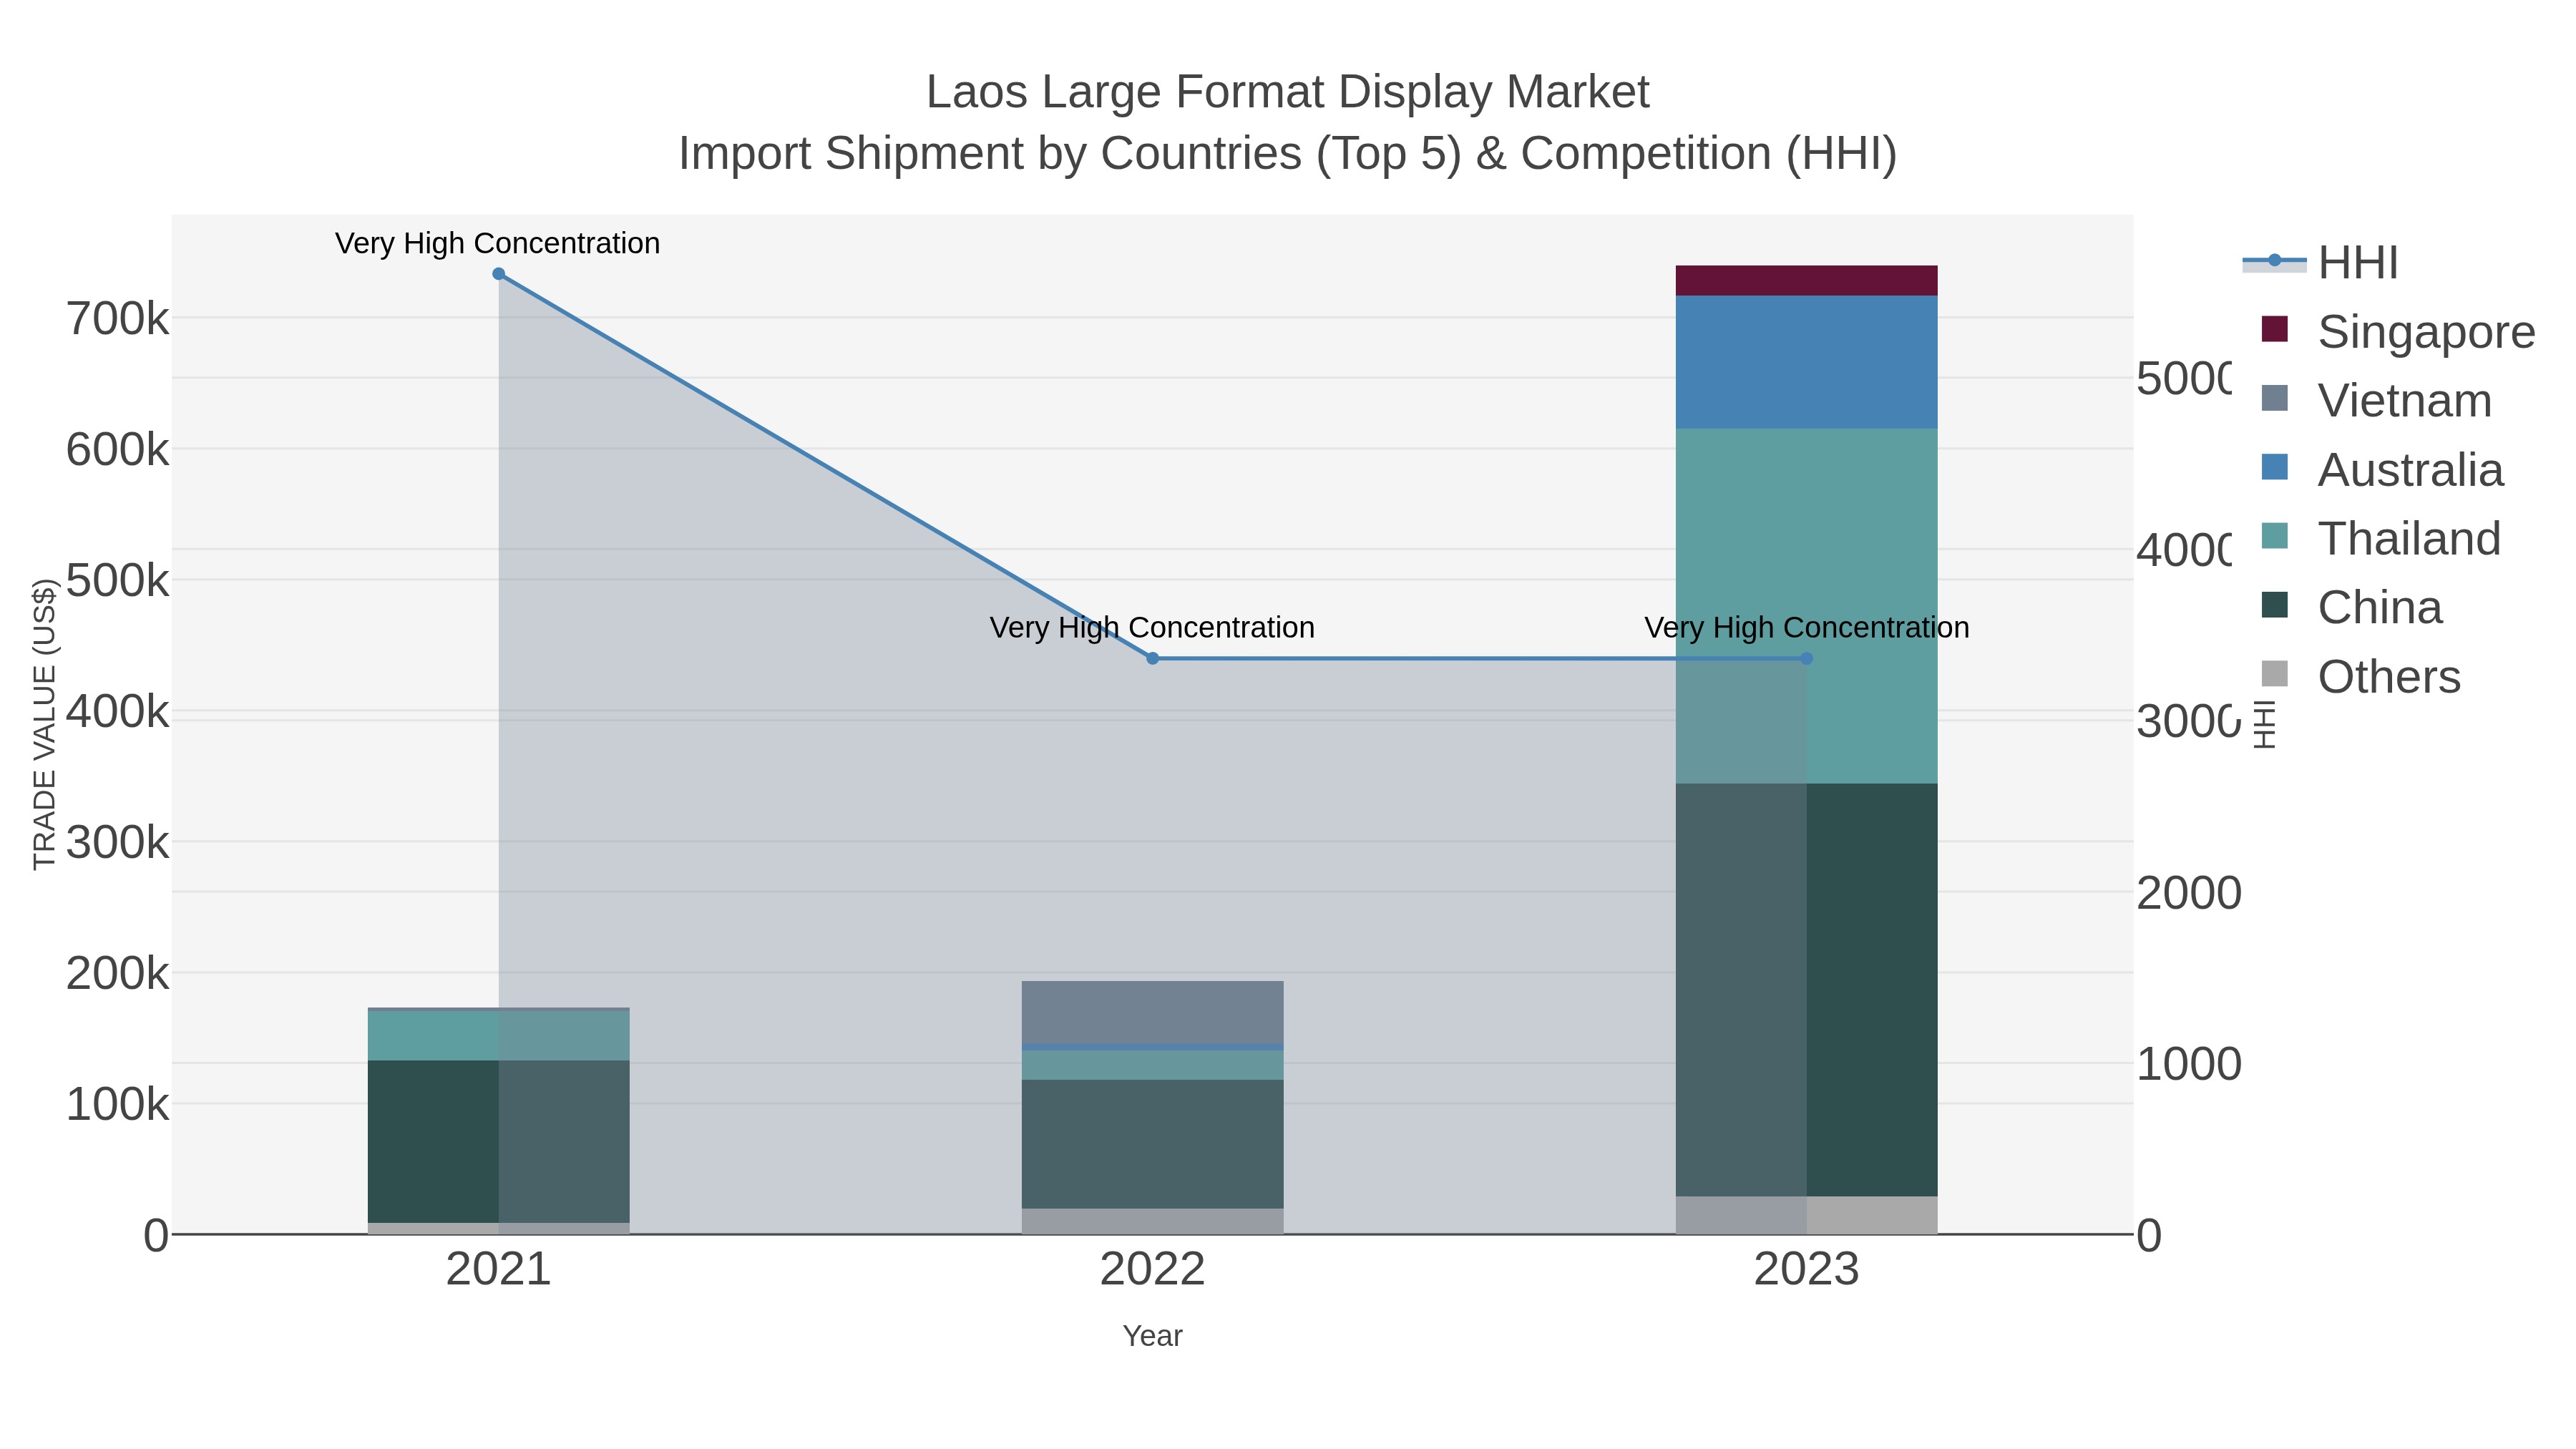
Task: Click the 1000 HHI axis tick label
Action: click(2189, 1064)
